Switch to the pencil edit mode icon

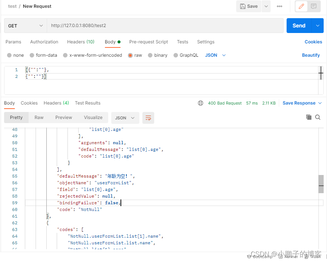(x=301, y=6)
